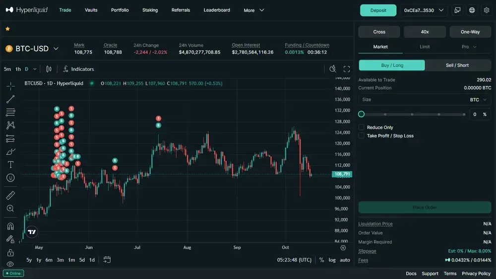Enter fullscreen chart mode
The image size is (496, 279).
pyautogui.click(x=347, y=69)
